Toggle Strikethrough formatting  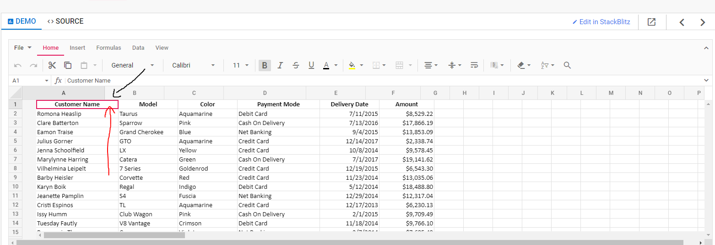pyautogui.click(x=296, y=65)
